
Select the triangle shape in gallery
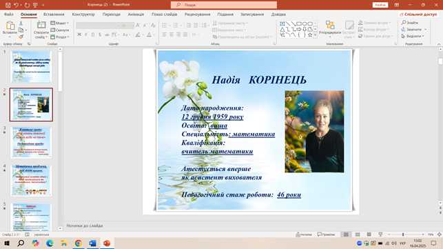[x=282, y=29]
